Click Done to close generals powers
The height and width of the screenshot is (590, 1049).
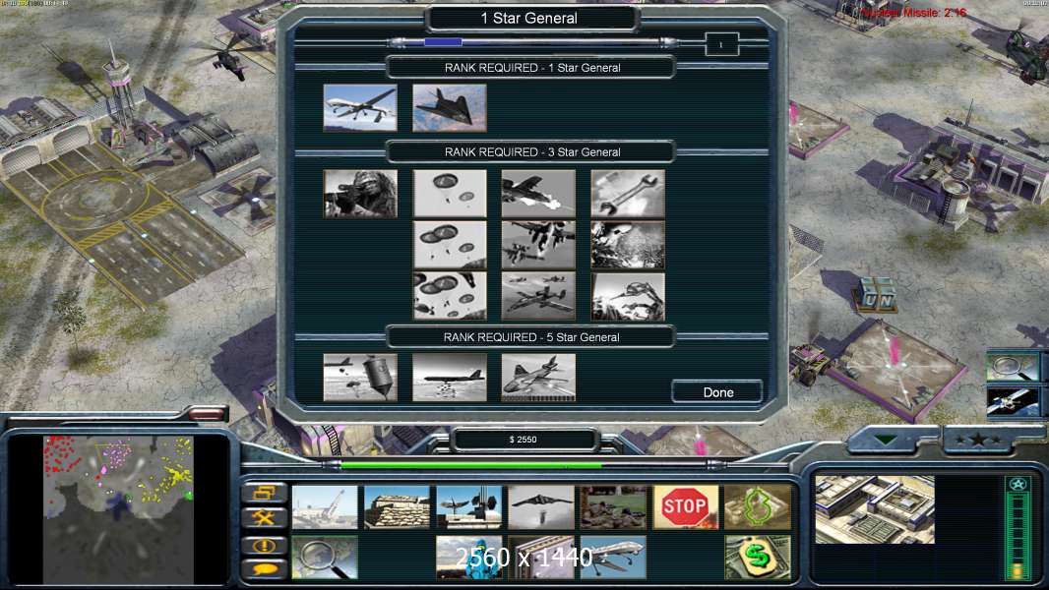(x=717, y=392)
